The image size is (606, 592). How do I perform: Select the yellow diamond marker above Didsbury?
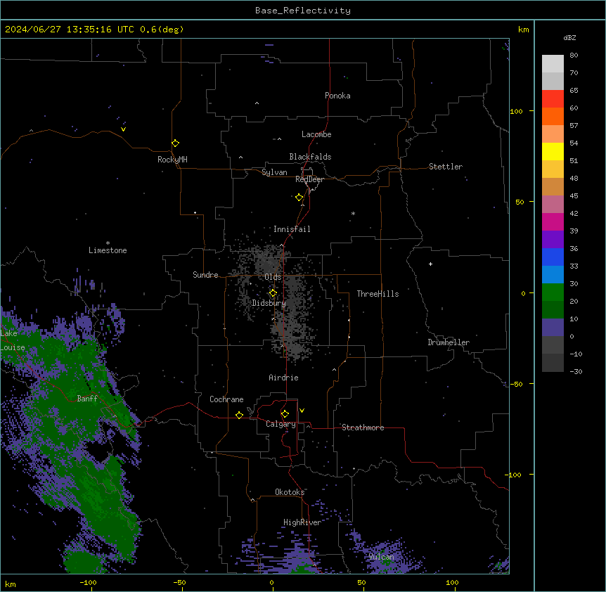[273, 293]
